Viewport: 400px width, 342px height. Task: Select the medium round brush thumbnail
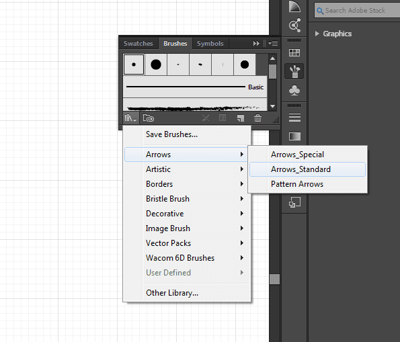point(245,65)
